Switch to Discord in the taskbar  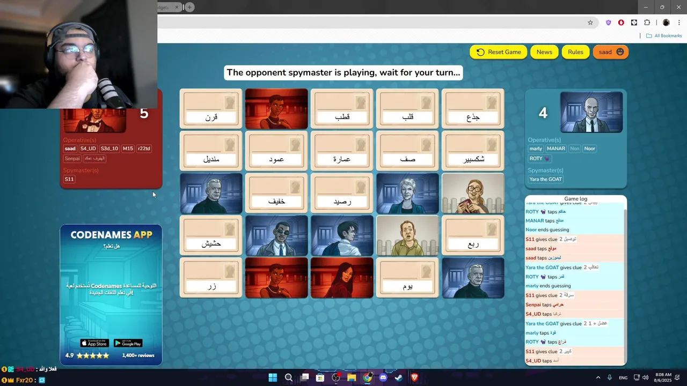tap(383, 377)
